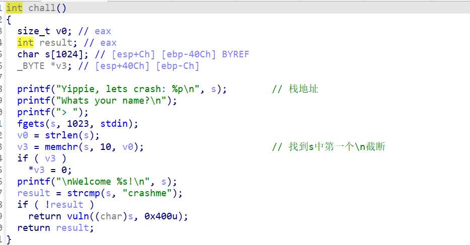470x245 pixels.
Task: Select the _BYTE *v3 variable declaration
Action: point(45,66)
